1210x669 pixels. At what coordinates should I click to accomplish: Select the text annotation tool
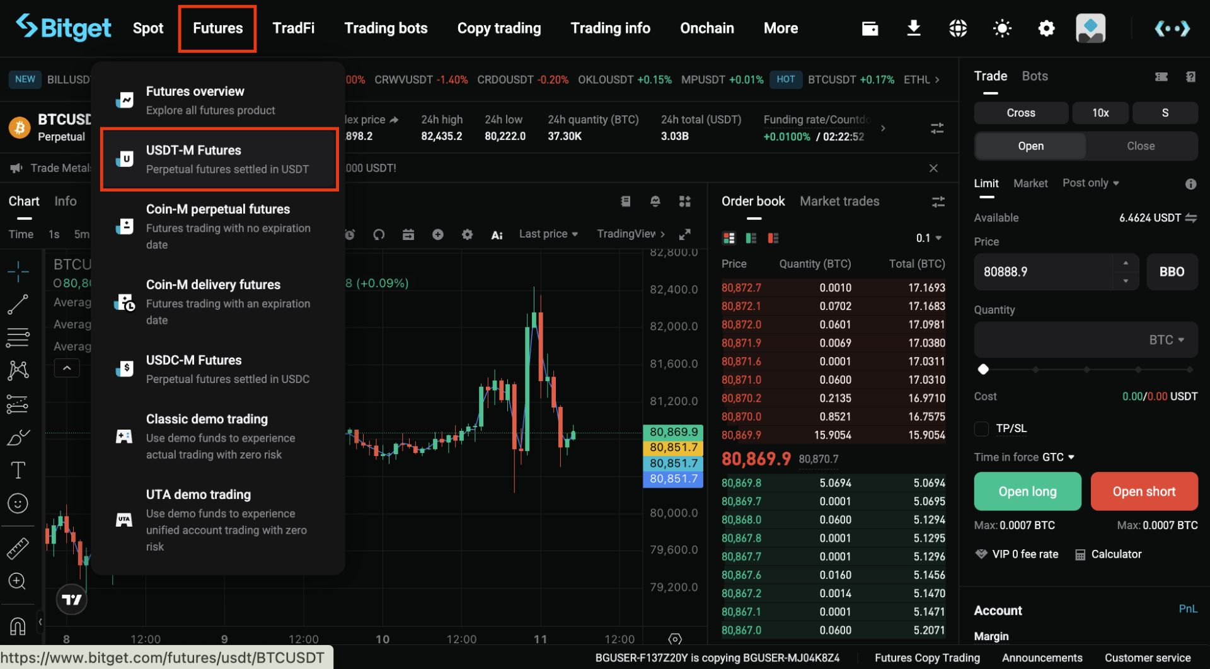click(18, 470)
